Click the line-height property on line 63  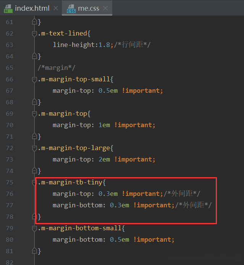click(x=73, y=45)
